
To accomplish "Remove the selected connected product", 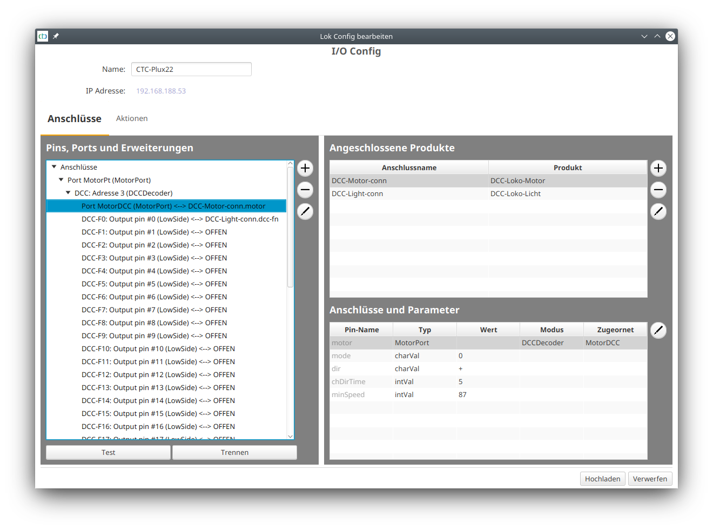I will coord(658,190).
